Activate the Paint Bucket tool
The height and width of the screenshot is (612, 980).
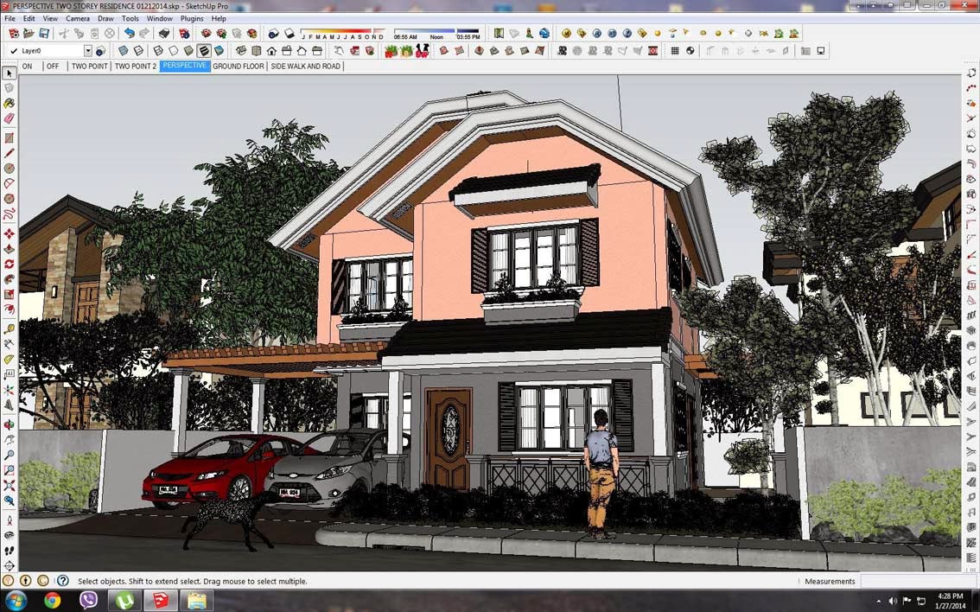point(10,103)
